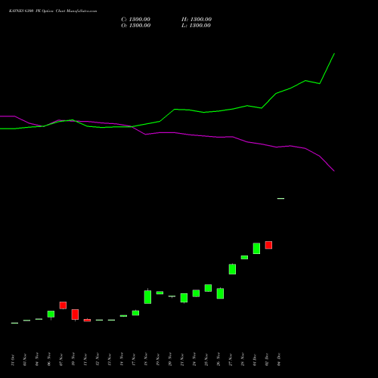Click the flat dash candle above 04 Dec
The height and width of the screenshot is (378, 378).
coord(280,199)
